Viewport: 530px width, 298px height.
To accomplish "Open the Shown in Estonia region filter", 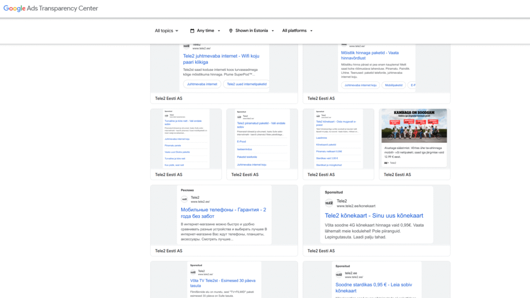I will click(x=251, y=31).
